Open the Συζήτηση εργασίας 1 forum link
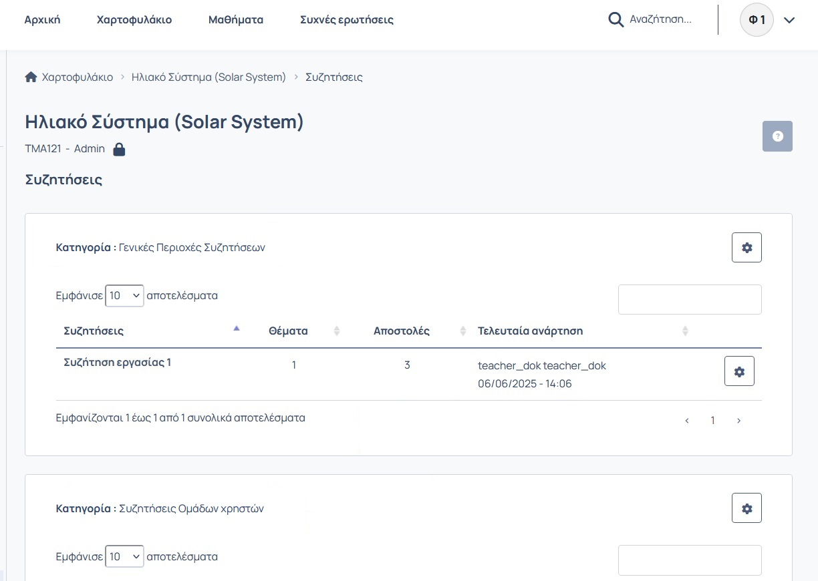 click(118, 363)
